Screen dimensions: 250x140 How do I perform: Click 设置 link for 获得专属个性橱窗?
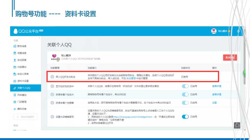[x=214, y=103]
